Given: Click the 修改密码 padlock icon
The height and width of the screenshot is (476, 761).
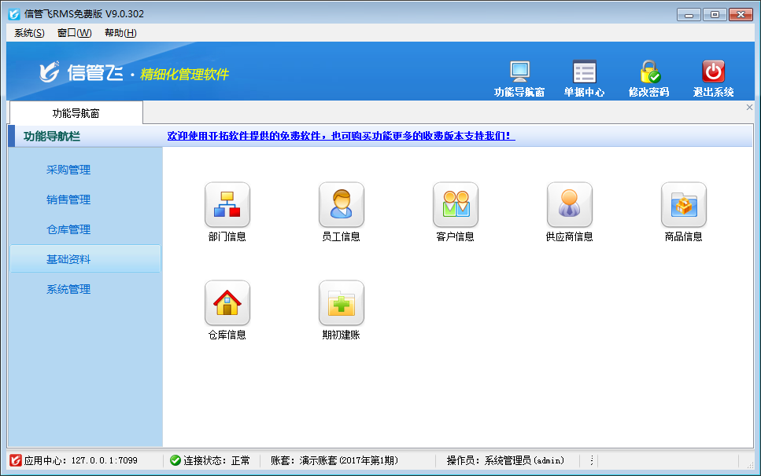Looking at the screenshot, I should point(648,72).
